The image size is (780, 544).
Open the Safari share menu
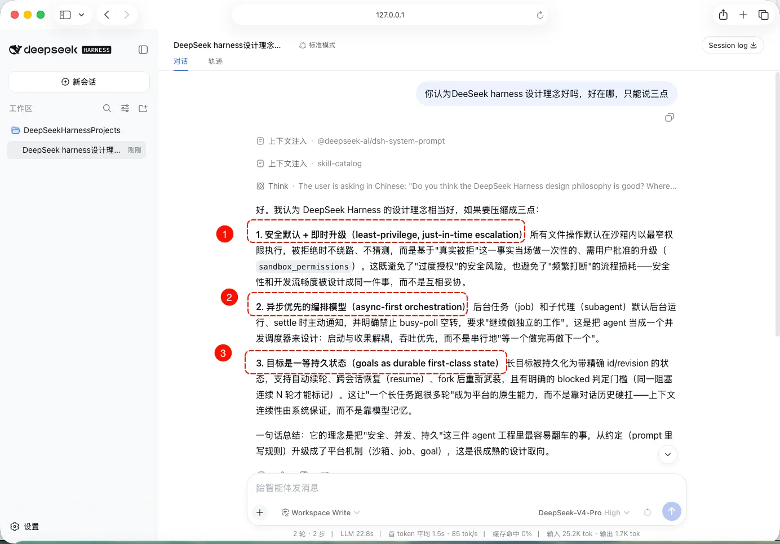pos(723,15)
